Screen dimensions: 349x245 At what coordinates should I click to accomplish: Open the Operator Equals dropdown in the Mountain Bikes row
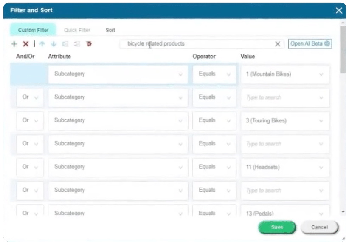[x=214, y=74]
